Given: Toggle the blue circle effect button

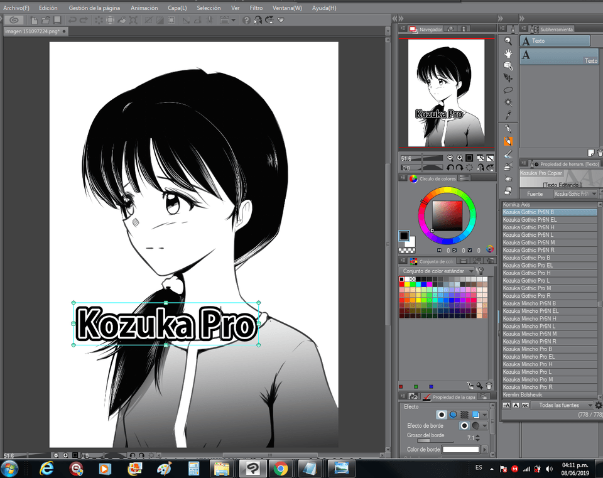Looking at the screenshot, I should [x=454, y=415].
